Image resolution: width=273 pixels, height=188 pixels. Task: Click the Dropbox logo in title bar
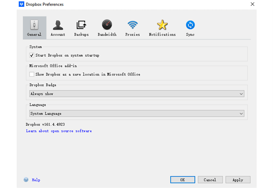point(21,4)
